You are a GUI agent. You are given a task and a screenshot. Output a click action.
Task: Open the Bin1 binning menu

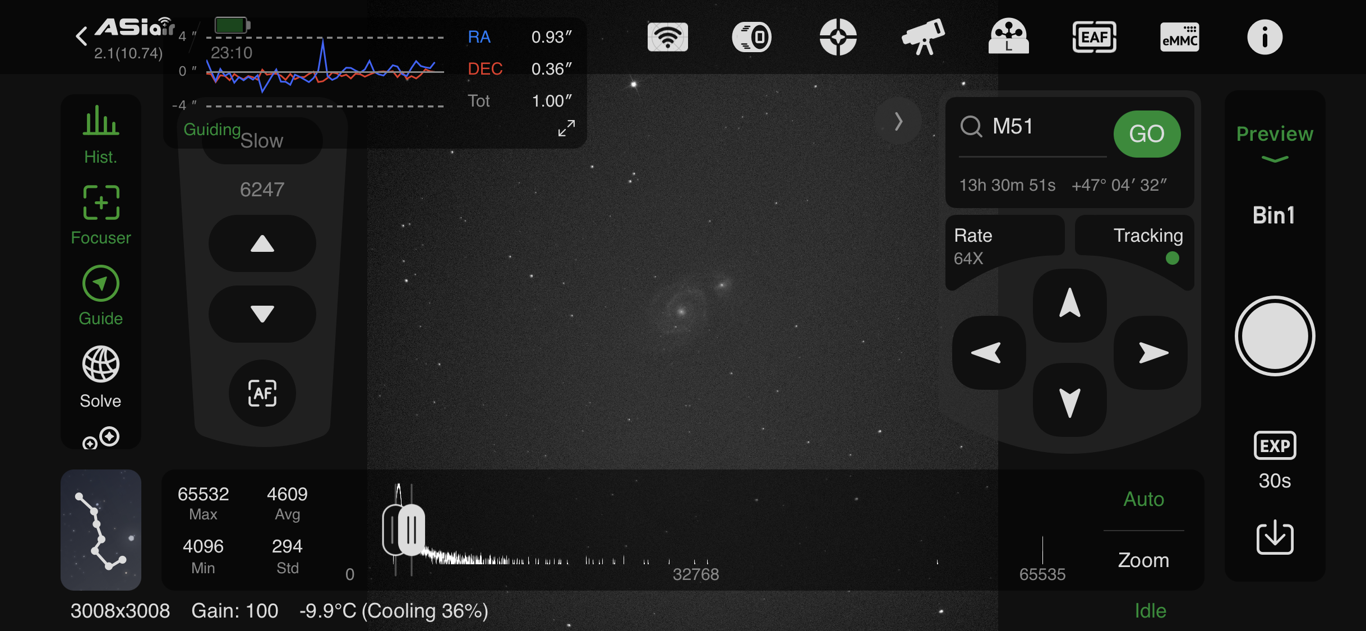(1274, 215)
